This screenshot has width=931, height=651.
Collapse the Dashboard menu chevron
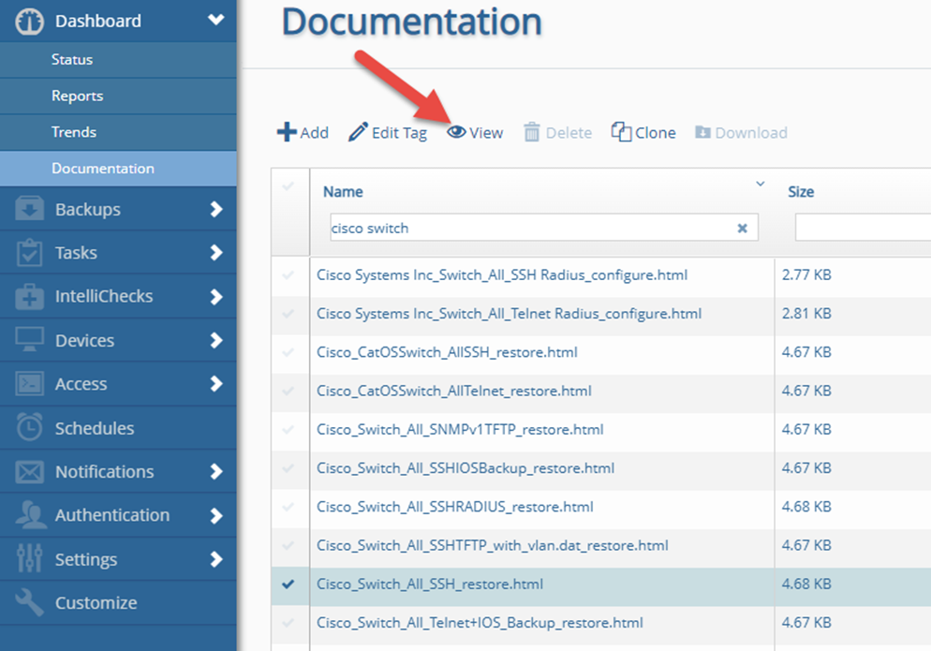pyautogui.click(x=216, y=20)
